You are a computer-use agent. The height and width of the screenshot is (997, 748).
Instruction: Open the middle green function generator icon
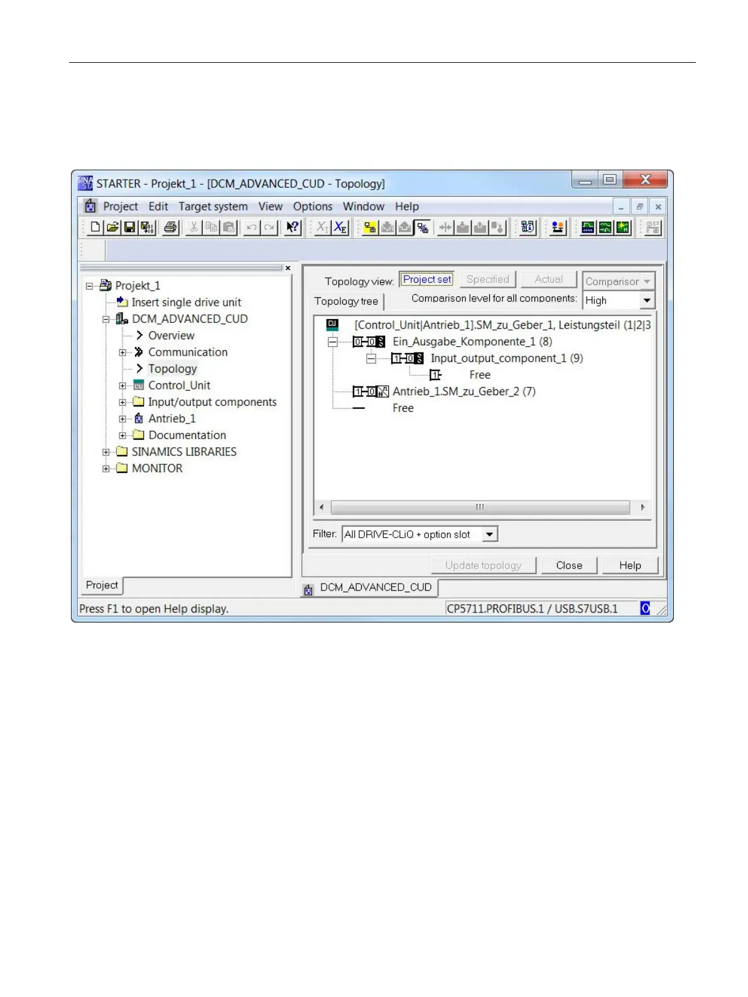pos(605,227)
